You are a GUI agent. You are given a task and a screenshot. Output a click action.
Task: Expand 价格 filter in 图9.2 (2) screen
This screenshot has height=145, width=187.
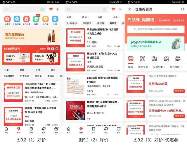[101, 17]
